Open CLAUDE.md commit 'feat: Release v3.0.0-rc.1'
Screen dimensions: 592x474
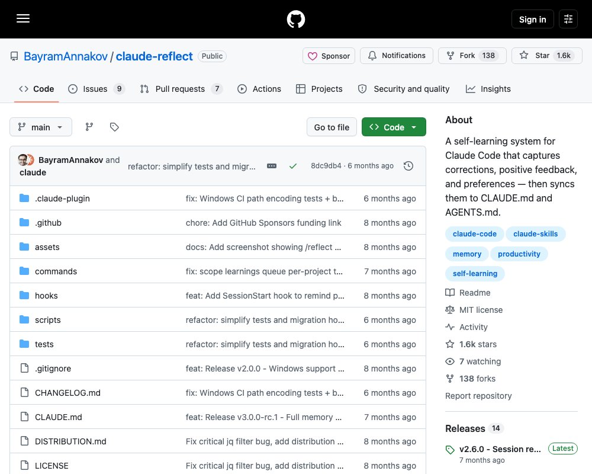263,417
